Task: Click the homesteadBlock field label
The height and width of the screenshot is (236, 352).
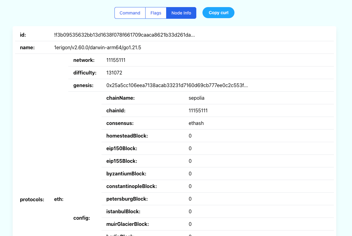Action: click(x=127, y=136)
